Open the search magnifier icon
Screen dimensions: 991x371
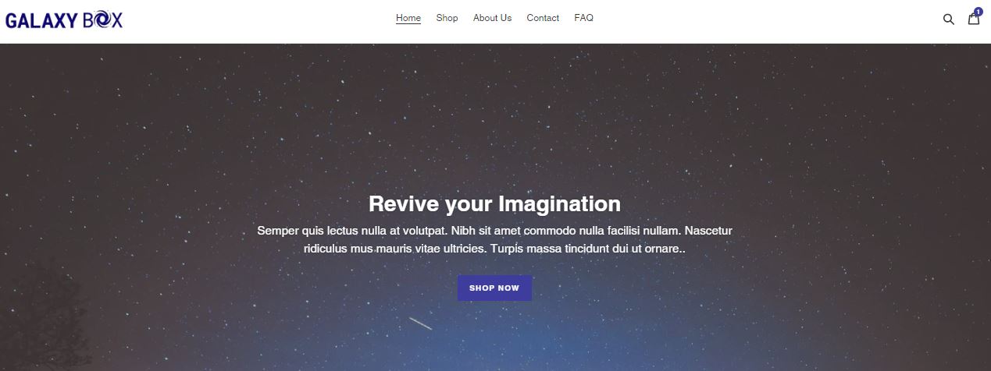(948, 19)
